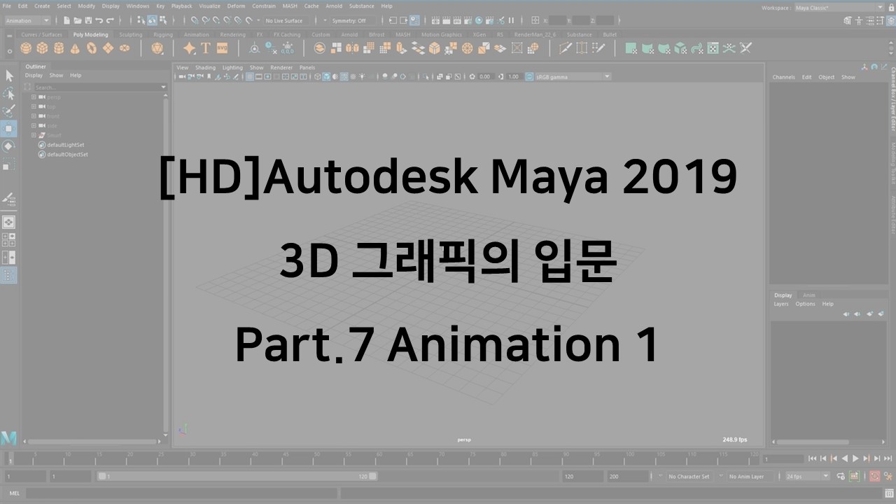Viewport: 896px width, 504px height.
Task: Toggle color management view transform icon
Action: click(x=528, y=77)
